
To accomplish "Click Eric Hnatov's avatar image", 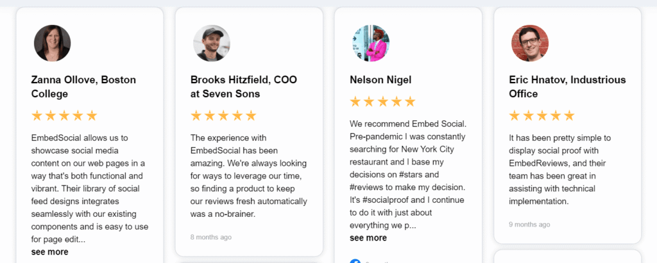I will 530,44.
